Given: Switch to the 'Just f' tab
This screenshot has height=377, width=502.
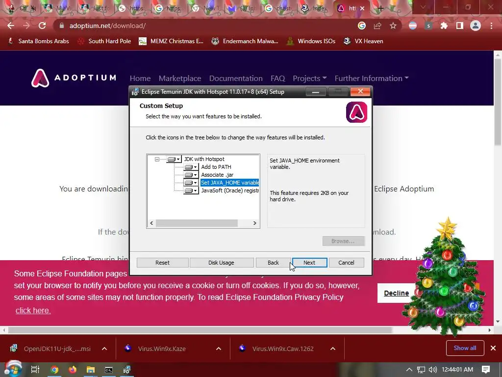Looking at the screenshot, I should 95,8.
